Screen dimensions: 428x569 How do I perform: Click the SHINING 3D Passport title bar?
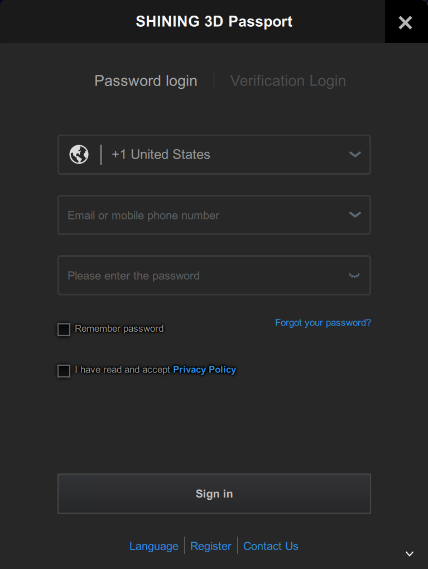(214, 22)
